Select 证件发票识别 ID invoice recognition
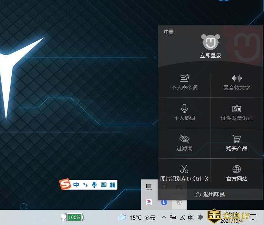This screenshot has width=264, height=225. [237, 113]
